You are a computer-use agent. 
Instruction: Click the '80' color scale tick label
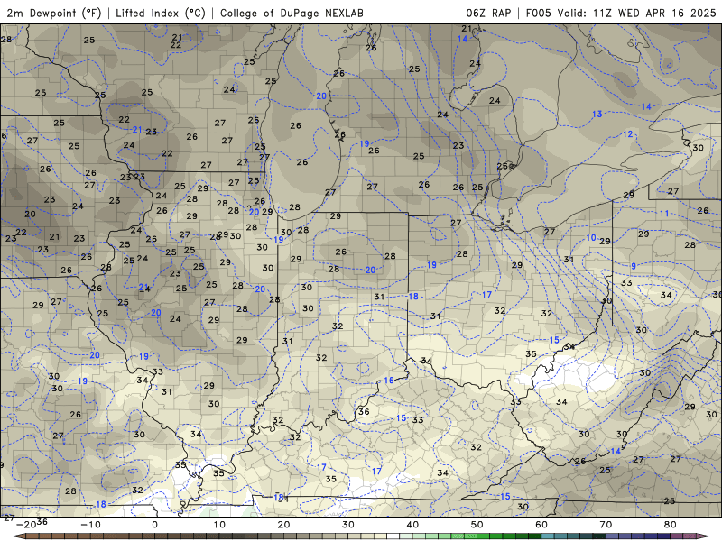pyautogui.click(x=671, y=525)
